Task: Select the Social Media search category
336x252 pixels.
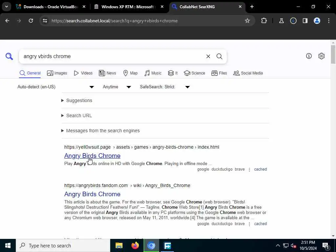Action: coord(248,73)
